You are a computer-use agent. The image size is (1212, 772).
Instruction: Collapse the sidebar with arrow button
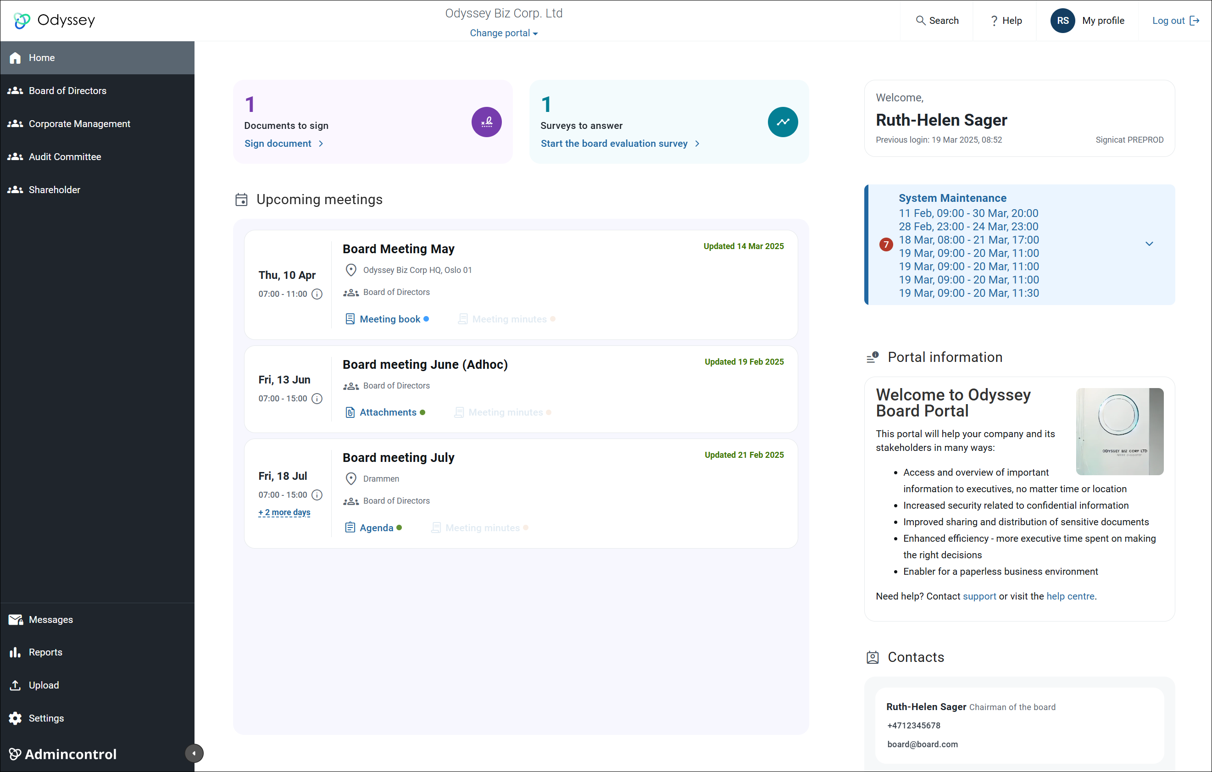194,753
